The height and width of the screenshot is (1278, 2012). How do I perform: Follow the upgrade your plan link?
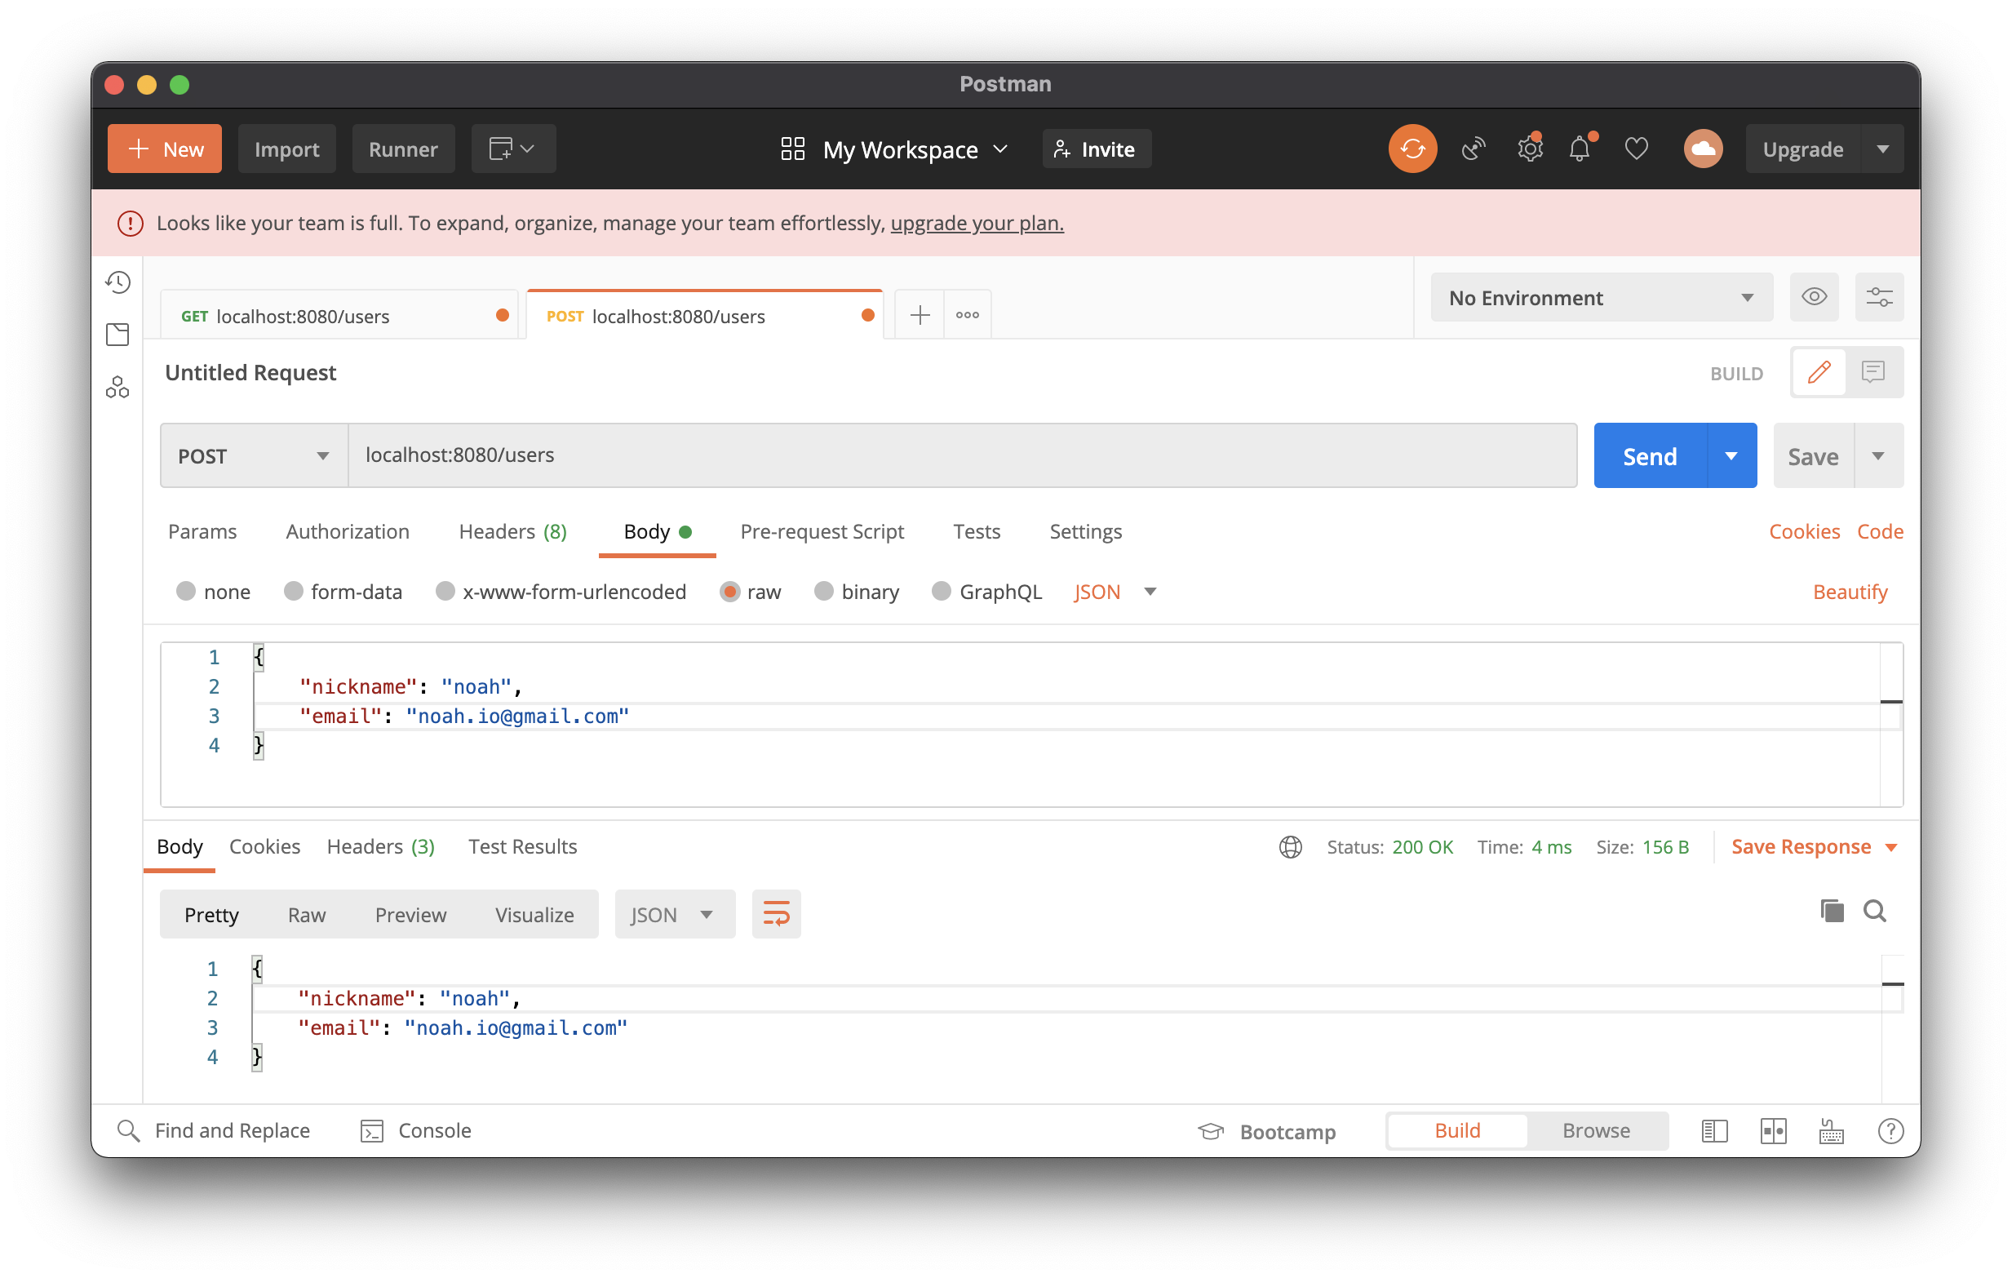point(977,223)
